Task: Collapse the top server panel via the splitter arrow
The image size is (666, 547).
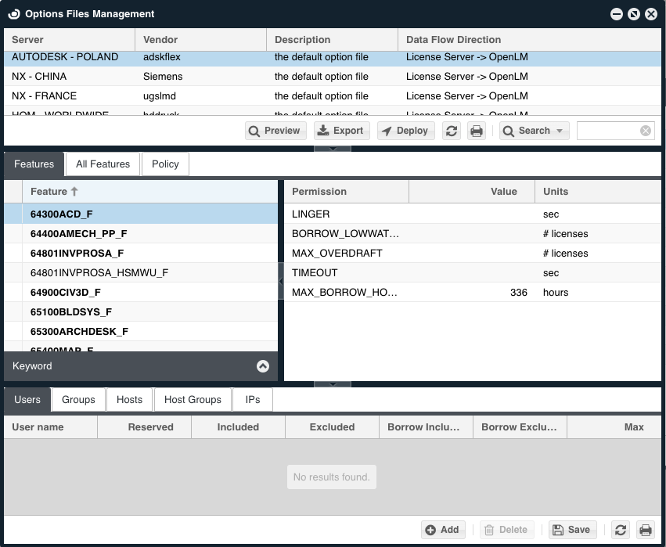Action: 333,148
